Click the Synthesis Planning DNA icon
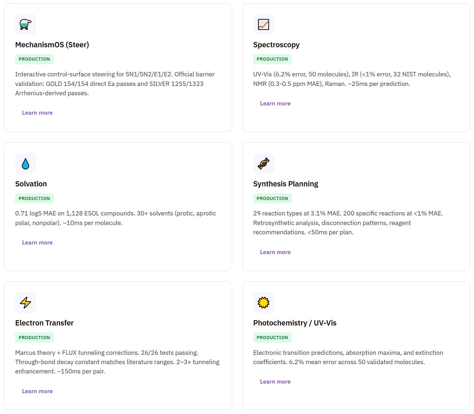This screenshot has height=414, width=474. click(x=263, y=163)
